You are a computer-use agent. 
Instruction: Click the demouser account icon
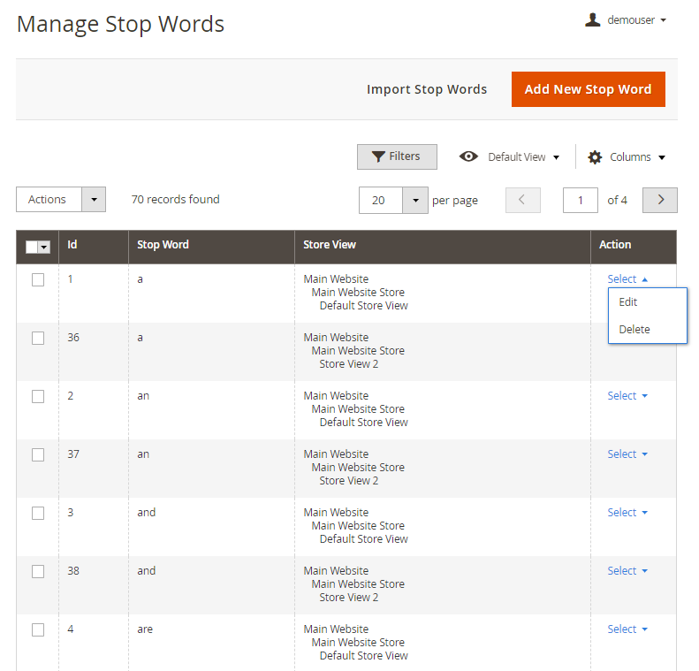(592, 19)
